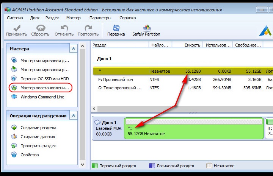The image size is (273, 176).
Task: Click the Стирание данных wipe icon
Action: point(14,137)
